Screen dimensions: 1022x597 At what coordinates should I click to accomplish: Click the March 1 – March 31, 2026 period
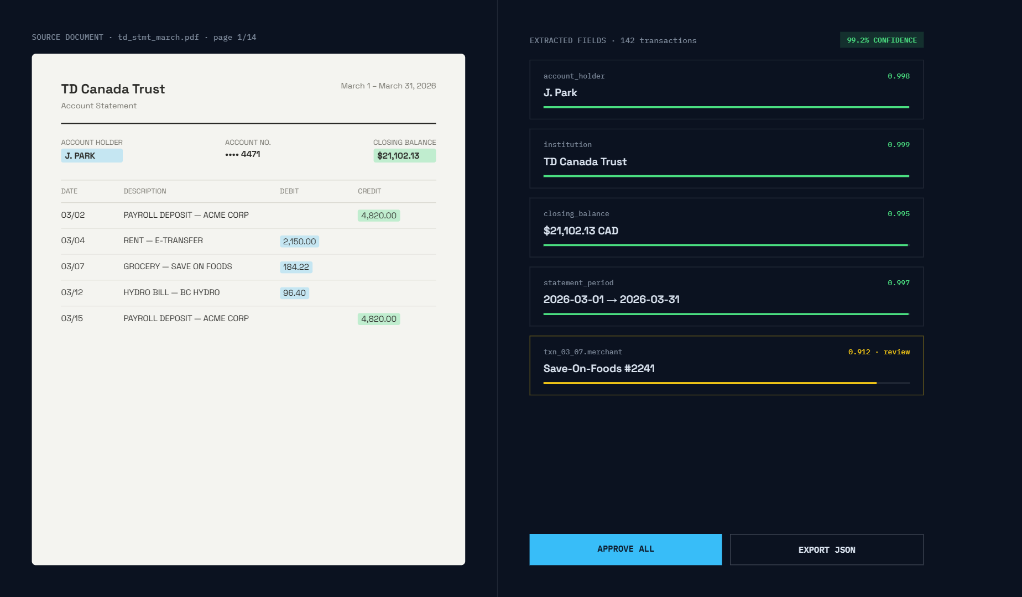pyautogui.click(x=388, y=86)
